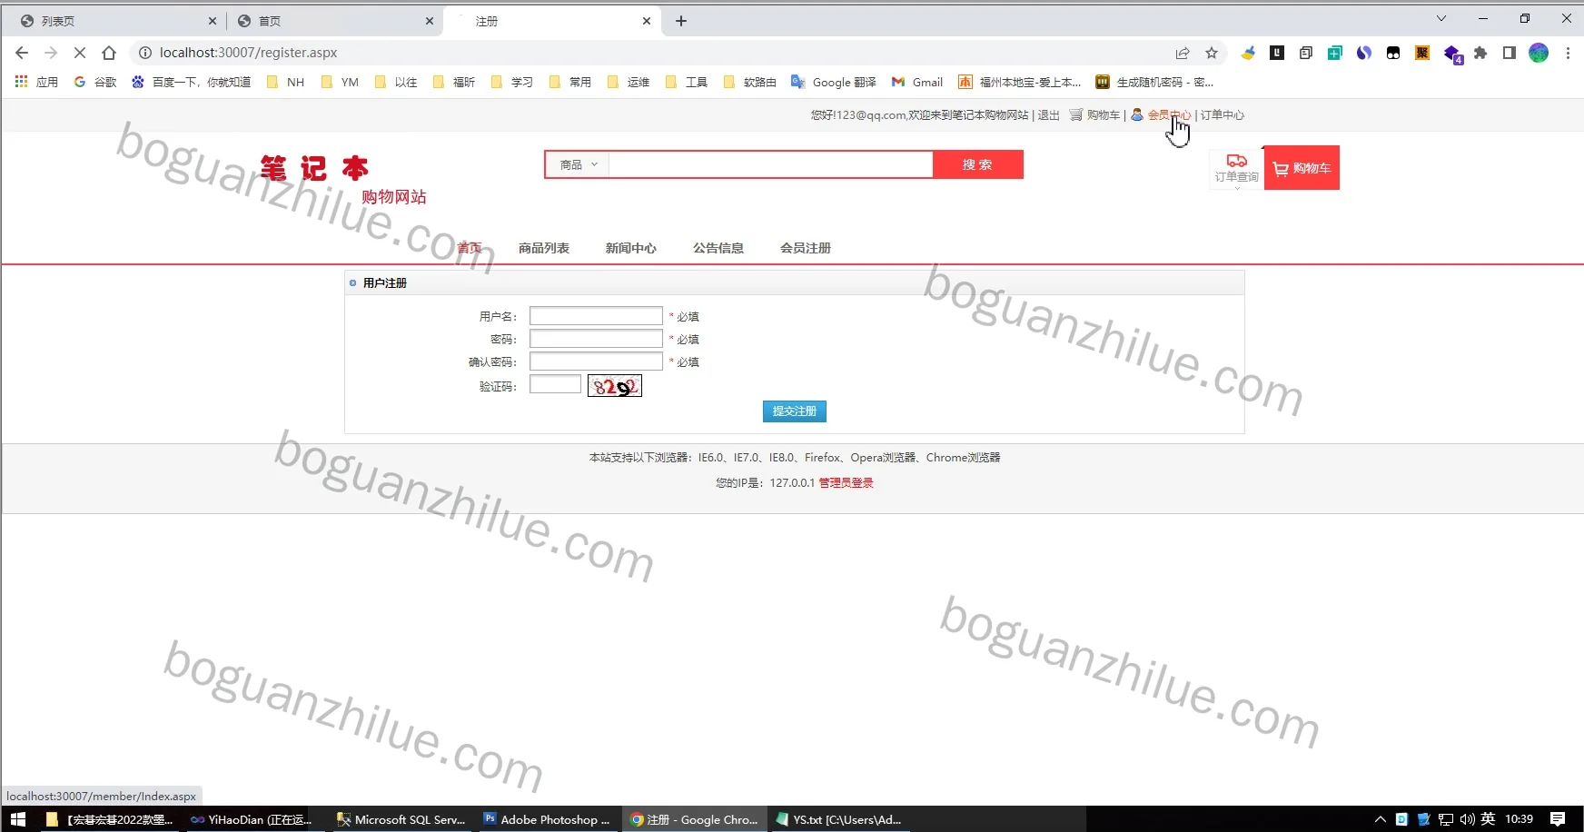The image size is (1584, 832).
Task: Click the 搜索 button
Action: pyautogui.click(x=977, y=164)
